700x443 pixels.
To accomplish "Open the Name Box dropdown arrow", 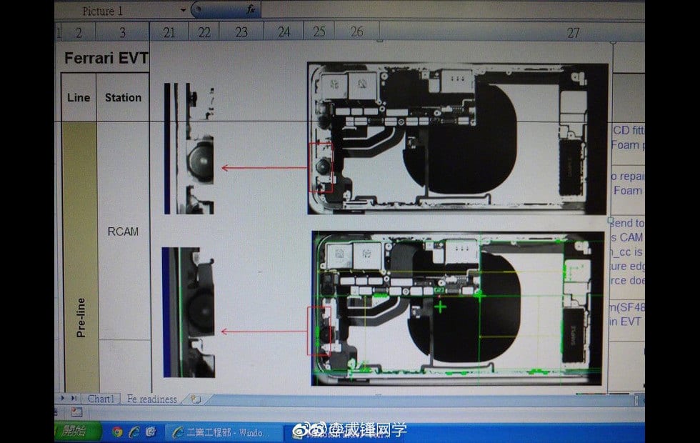I will (x=184, y=11).
